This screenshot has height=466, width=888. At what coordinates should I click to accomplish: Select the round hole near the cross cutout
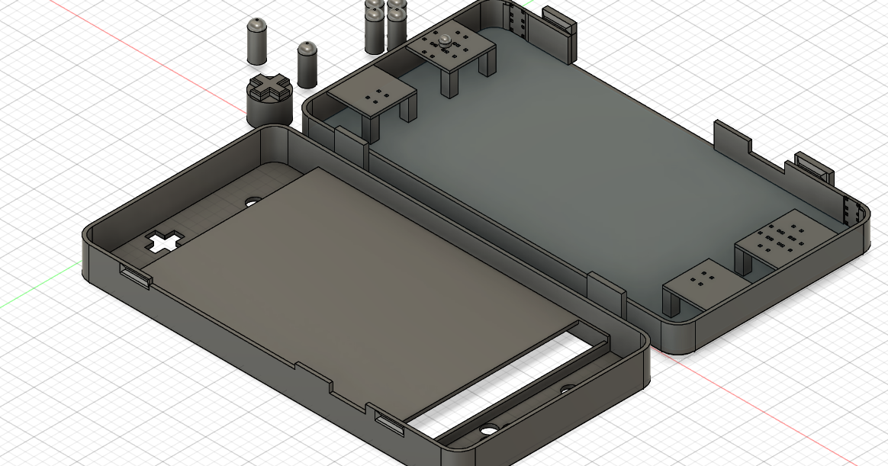253,201
